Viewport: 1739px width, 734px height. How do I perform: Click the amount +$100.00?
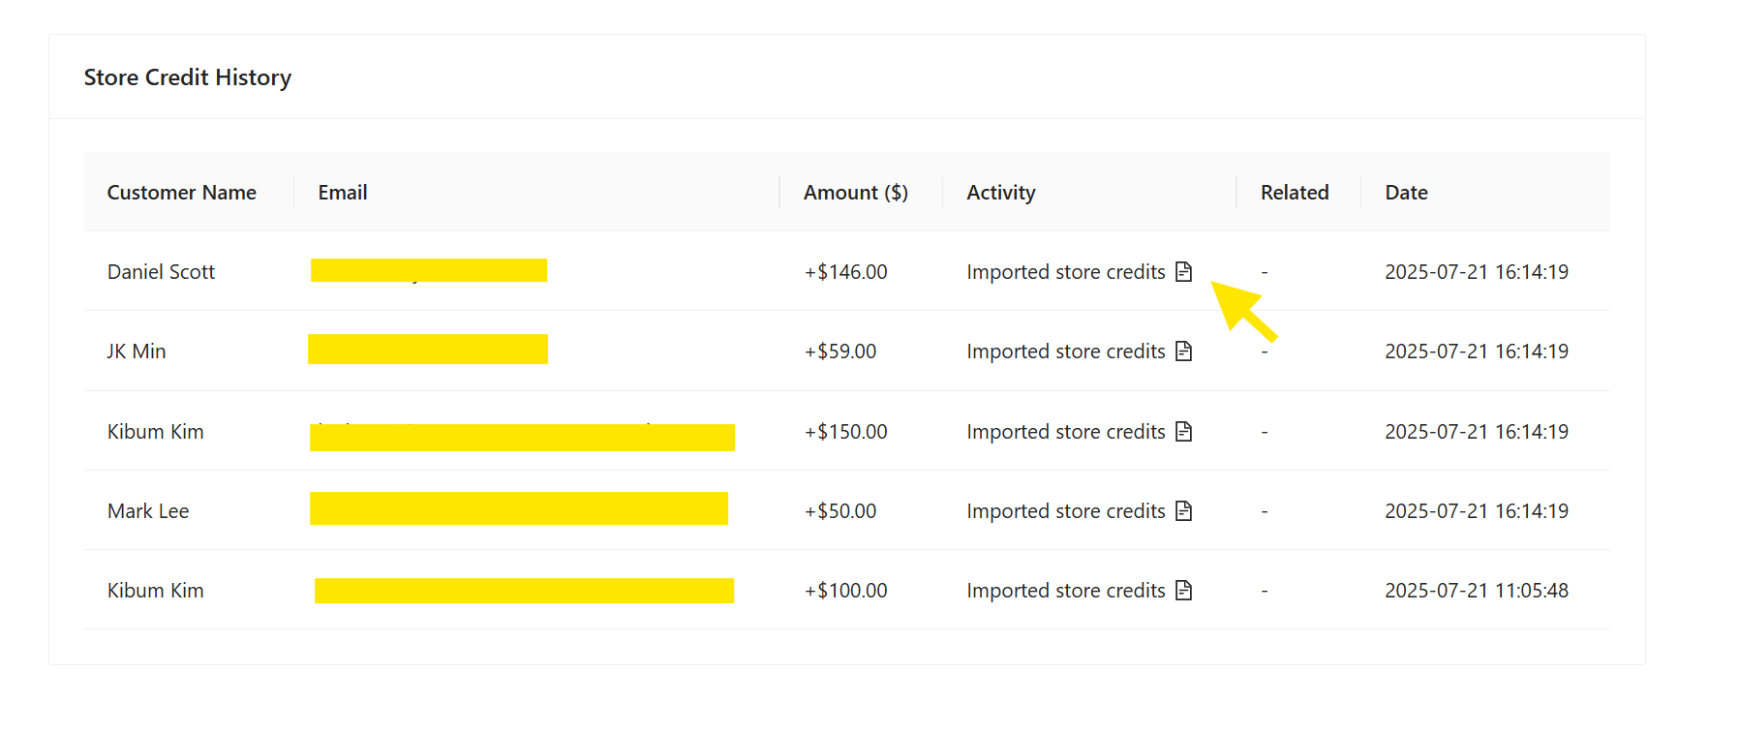click(846, 591)
